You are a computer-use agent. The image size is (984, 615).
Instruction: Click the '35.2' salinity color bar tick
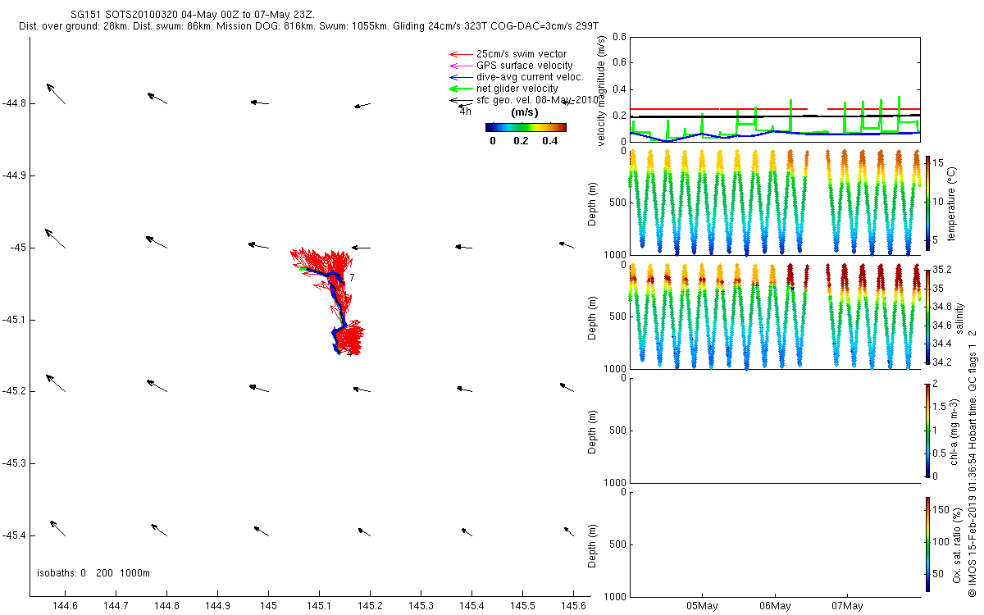942,270
